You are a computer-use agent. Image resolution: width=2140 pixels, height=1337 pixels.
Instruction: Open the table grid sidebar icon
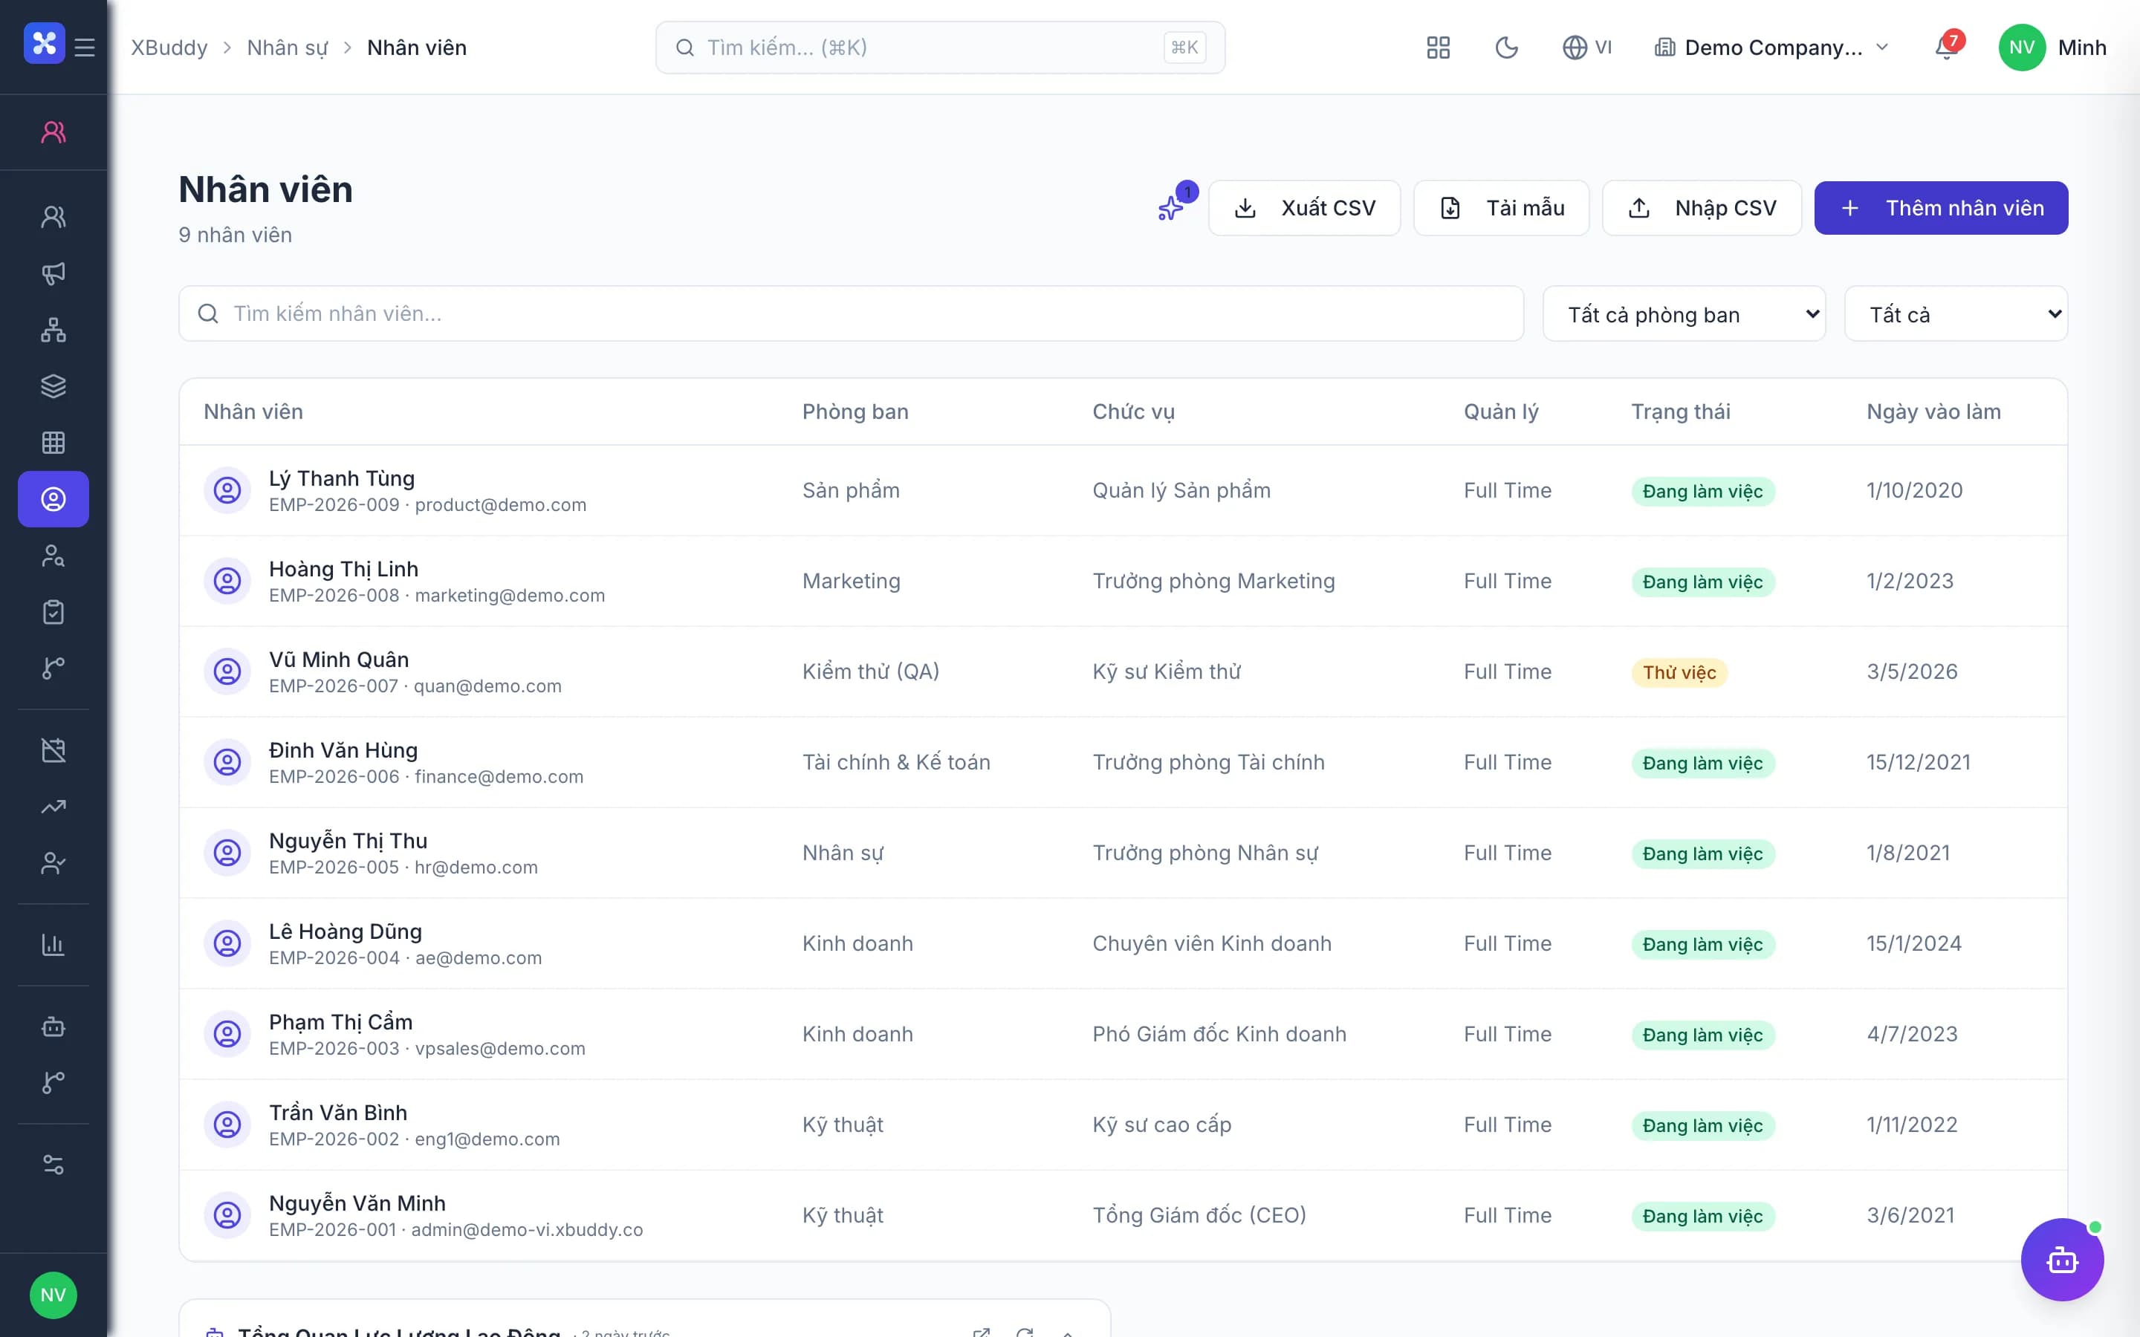click(53, 443)
